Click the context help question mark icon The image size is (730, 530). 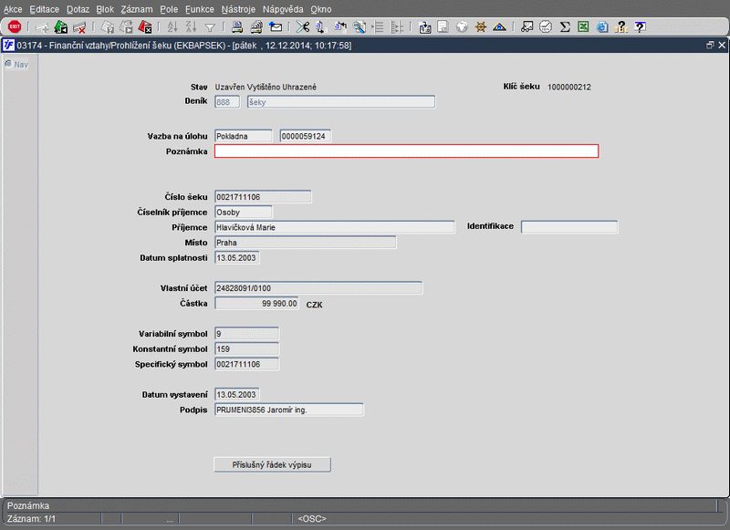[641, 27]
